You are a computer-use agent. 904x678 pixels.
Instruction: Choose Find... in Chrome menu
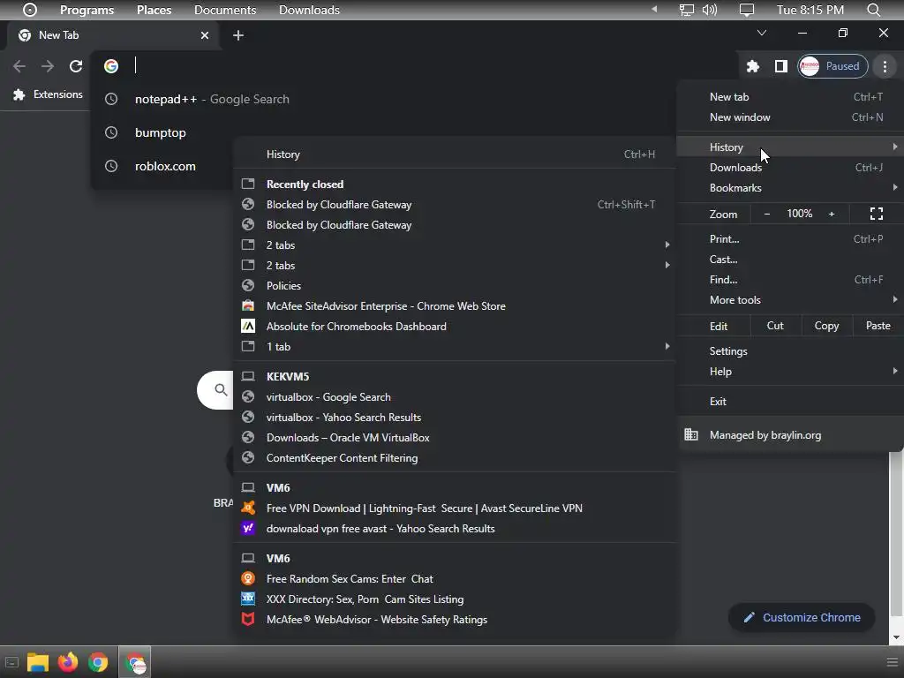coord(790,280)
